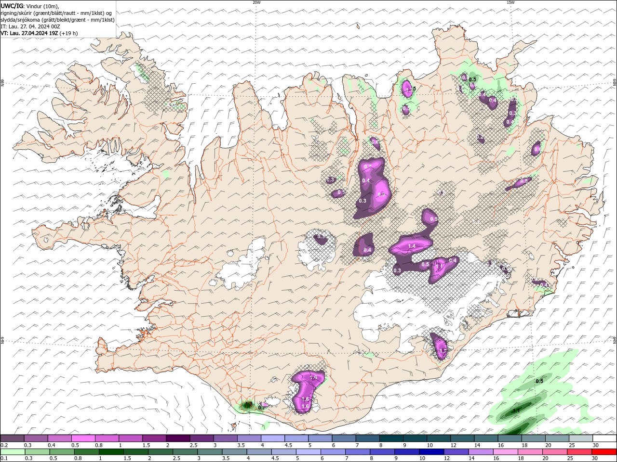Click the orchid purple swatch between 14 and 16
This screenshot has height=462, width=617.
click(481, 452)
